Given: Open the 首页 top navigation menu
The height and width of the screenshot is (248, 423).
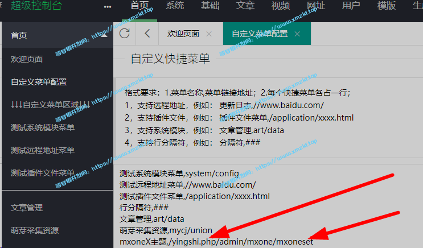Looking at the screenshot, I should point(139,5).
